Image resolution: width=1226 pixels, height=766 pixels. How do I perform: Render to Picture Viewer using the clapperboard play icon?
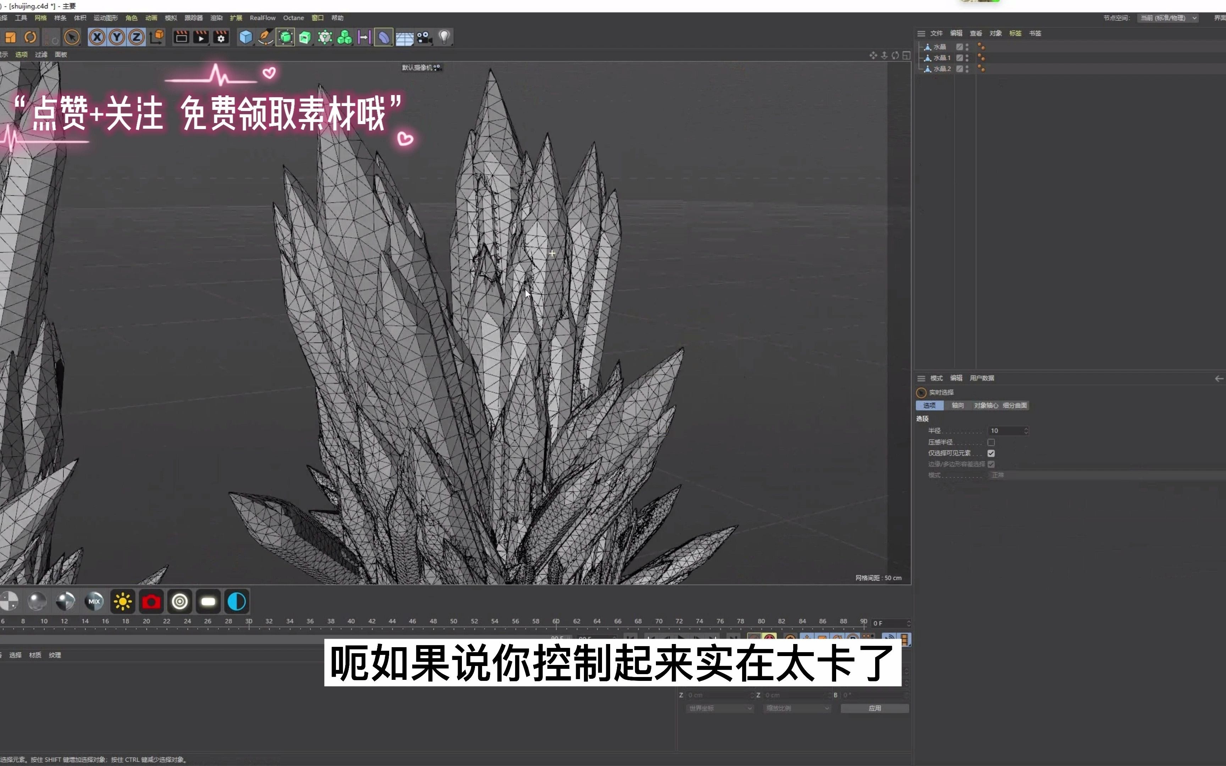pyautogui.click(x=201, y=37)
